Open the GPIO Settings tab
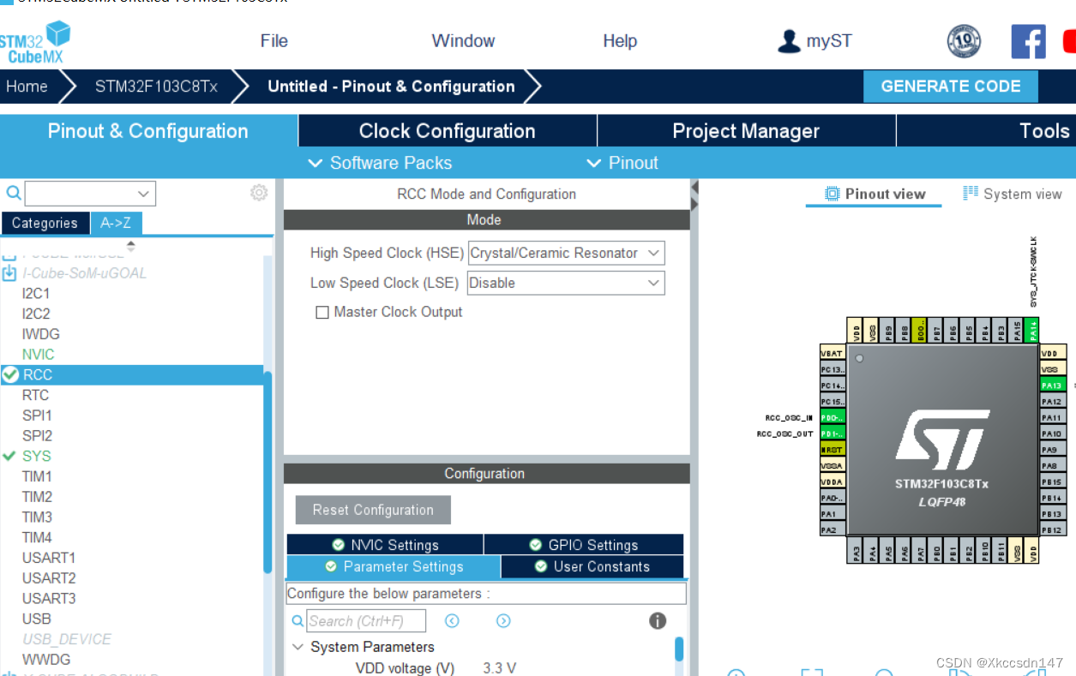 tap(584, 545)
